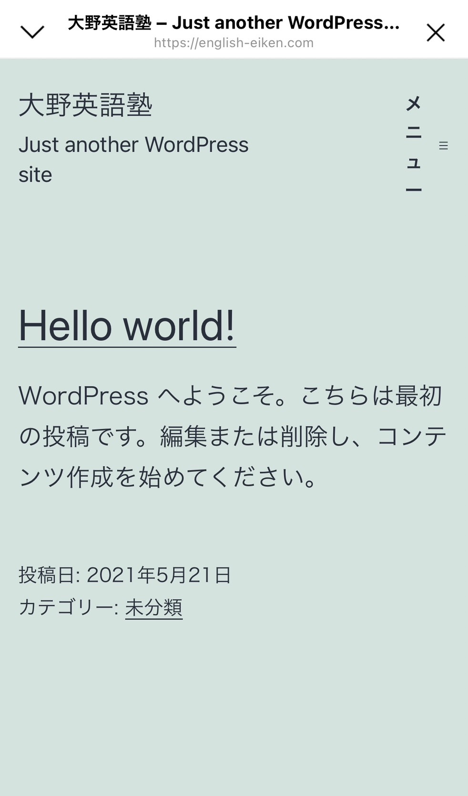The image size is (468, 796).
Task: Select the tagline Just another WordPress site
Action: (x=133, y=159)
